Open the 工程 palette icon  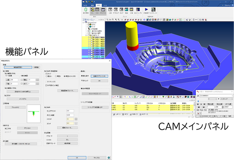coord(131,9)
